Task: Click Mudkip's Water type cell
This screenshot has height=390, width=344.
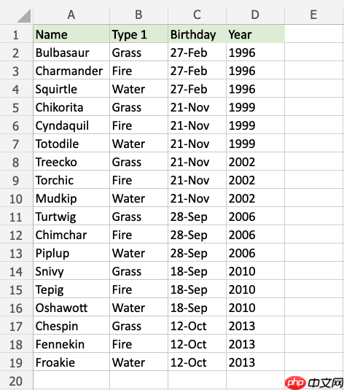Action: pos(138,198)
